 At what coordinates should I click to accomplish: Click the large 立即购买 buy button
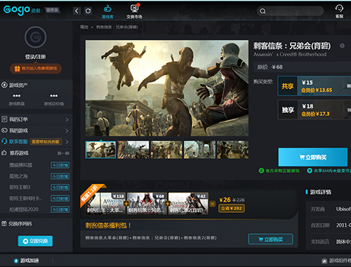tap(313, 157)
